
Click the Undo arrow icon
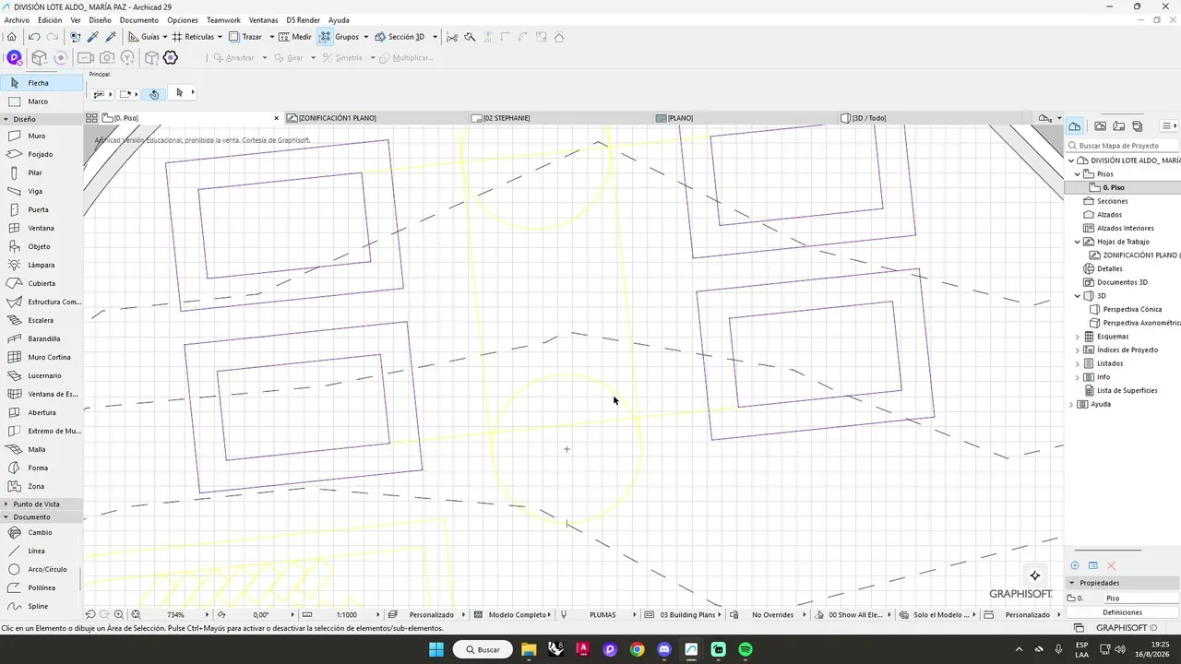coord(34,37)
